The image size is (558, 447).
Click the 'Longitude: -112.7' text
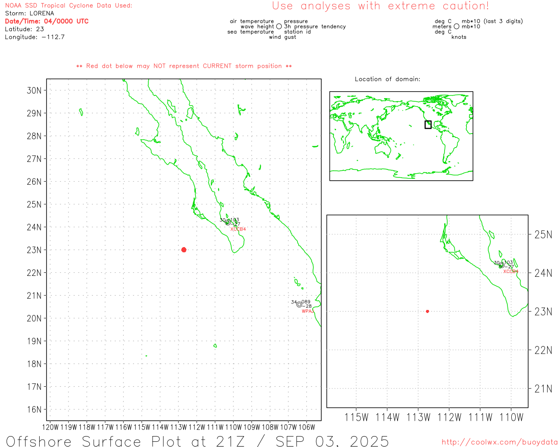click(35, 37)
